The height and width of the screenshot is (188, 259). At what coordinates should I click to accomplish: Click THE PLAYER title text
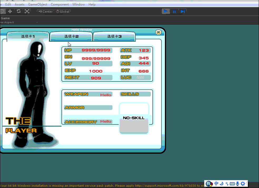point(21,125)
